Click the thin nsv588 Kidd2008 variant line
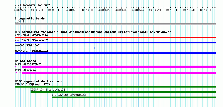 click(55, 48)
